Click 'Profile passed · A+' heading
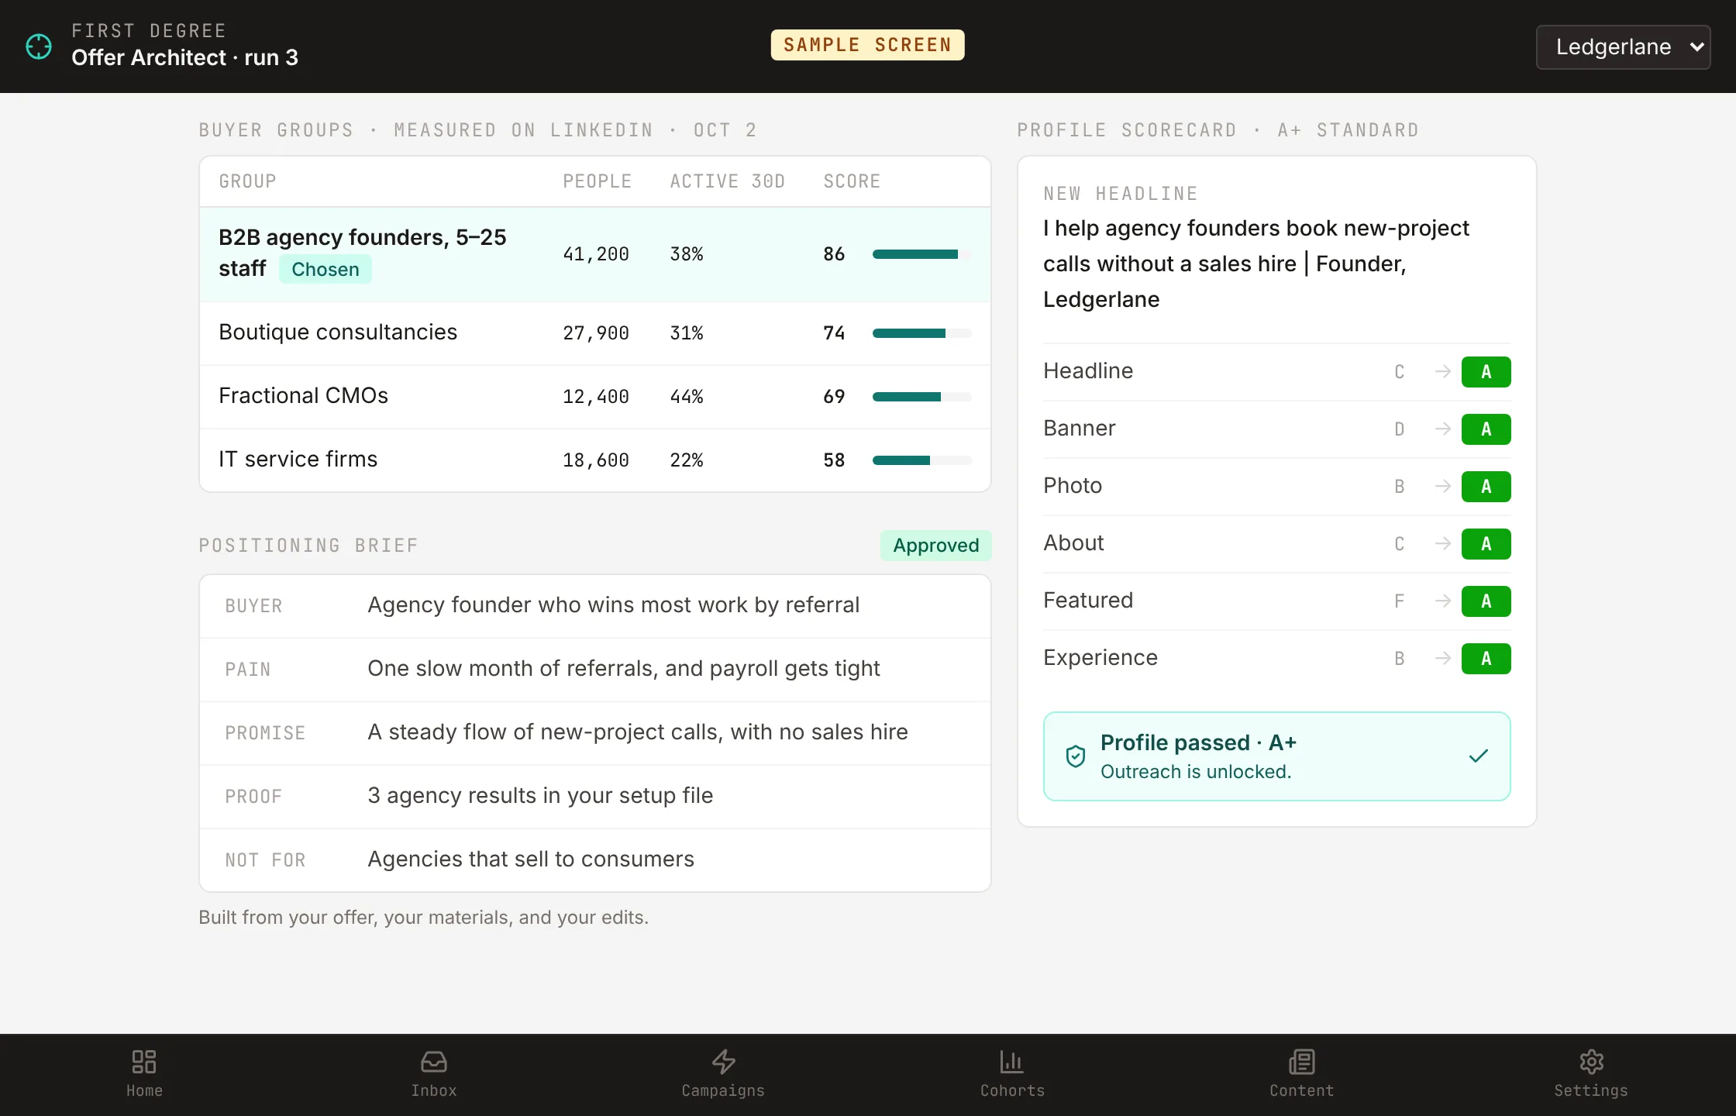 point(1198,742)
